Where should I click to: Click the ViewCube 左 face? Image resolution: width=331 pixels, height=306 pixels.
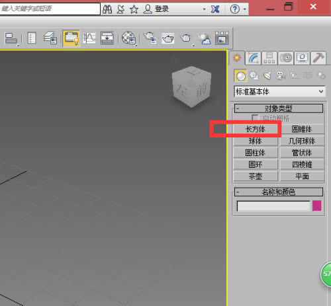[182, 91]
